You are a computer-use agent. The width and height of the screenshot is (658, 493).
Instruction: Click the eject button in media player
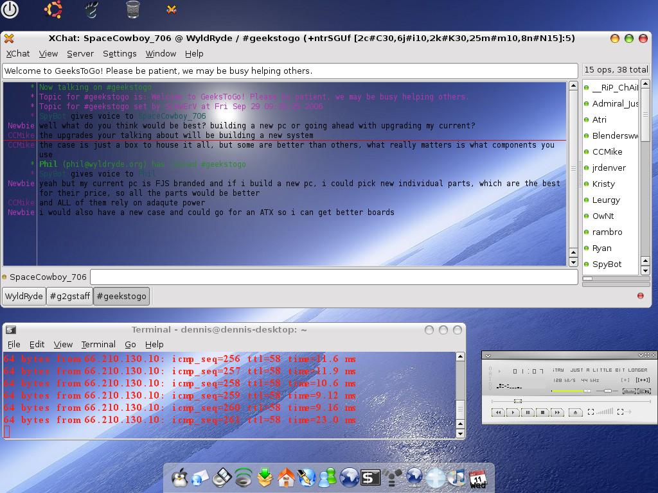[x=576, y=413]
